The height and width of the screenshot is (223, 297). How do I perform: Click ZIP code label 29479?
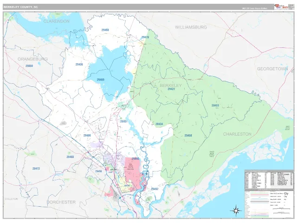tap(145, 37)
